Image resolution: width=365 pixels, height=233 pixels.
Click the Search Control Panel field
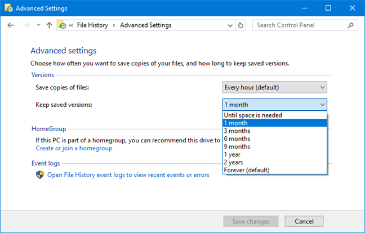pyautogui.click(x=299, y=25)
